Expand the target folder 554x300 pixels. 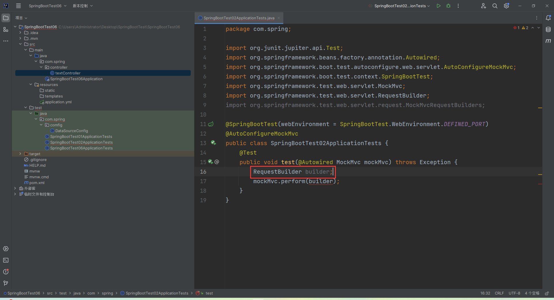point(20,154)
